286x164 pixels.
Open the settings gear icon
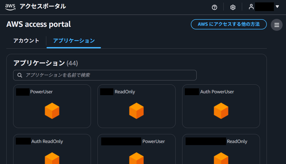coord(233,7)
